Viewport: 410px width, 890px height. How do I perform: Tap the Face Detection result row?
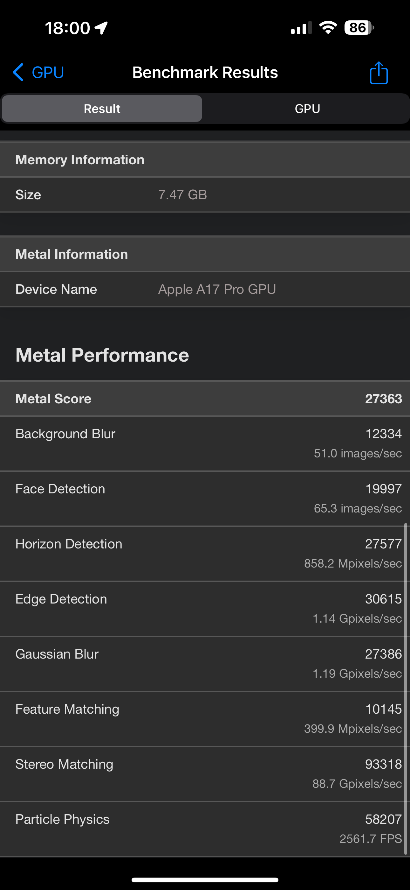click(205, 498)
